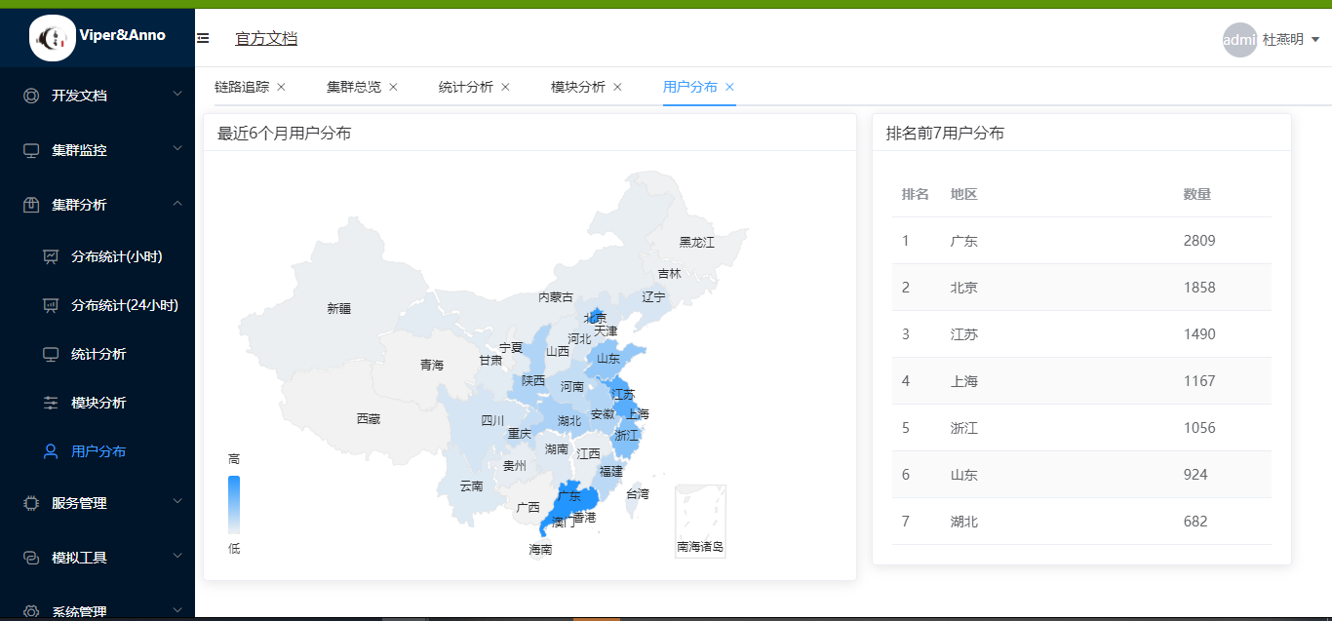Viewport: 1332px width, 621px height.
Task: Click 四川 province on the map
Action: (x=492, y=421)
